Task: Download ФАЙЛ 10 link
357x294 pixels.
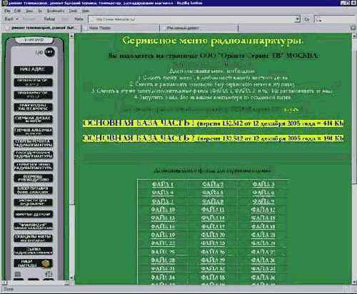Action: 163,210
